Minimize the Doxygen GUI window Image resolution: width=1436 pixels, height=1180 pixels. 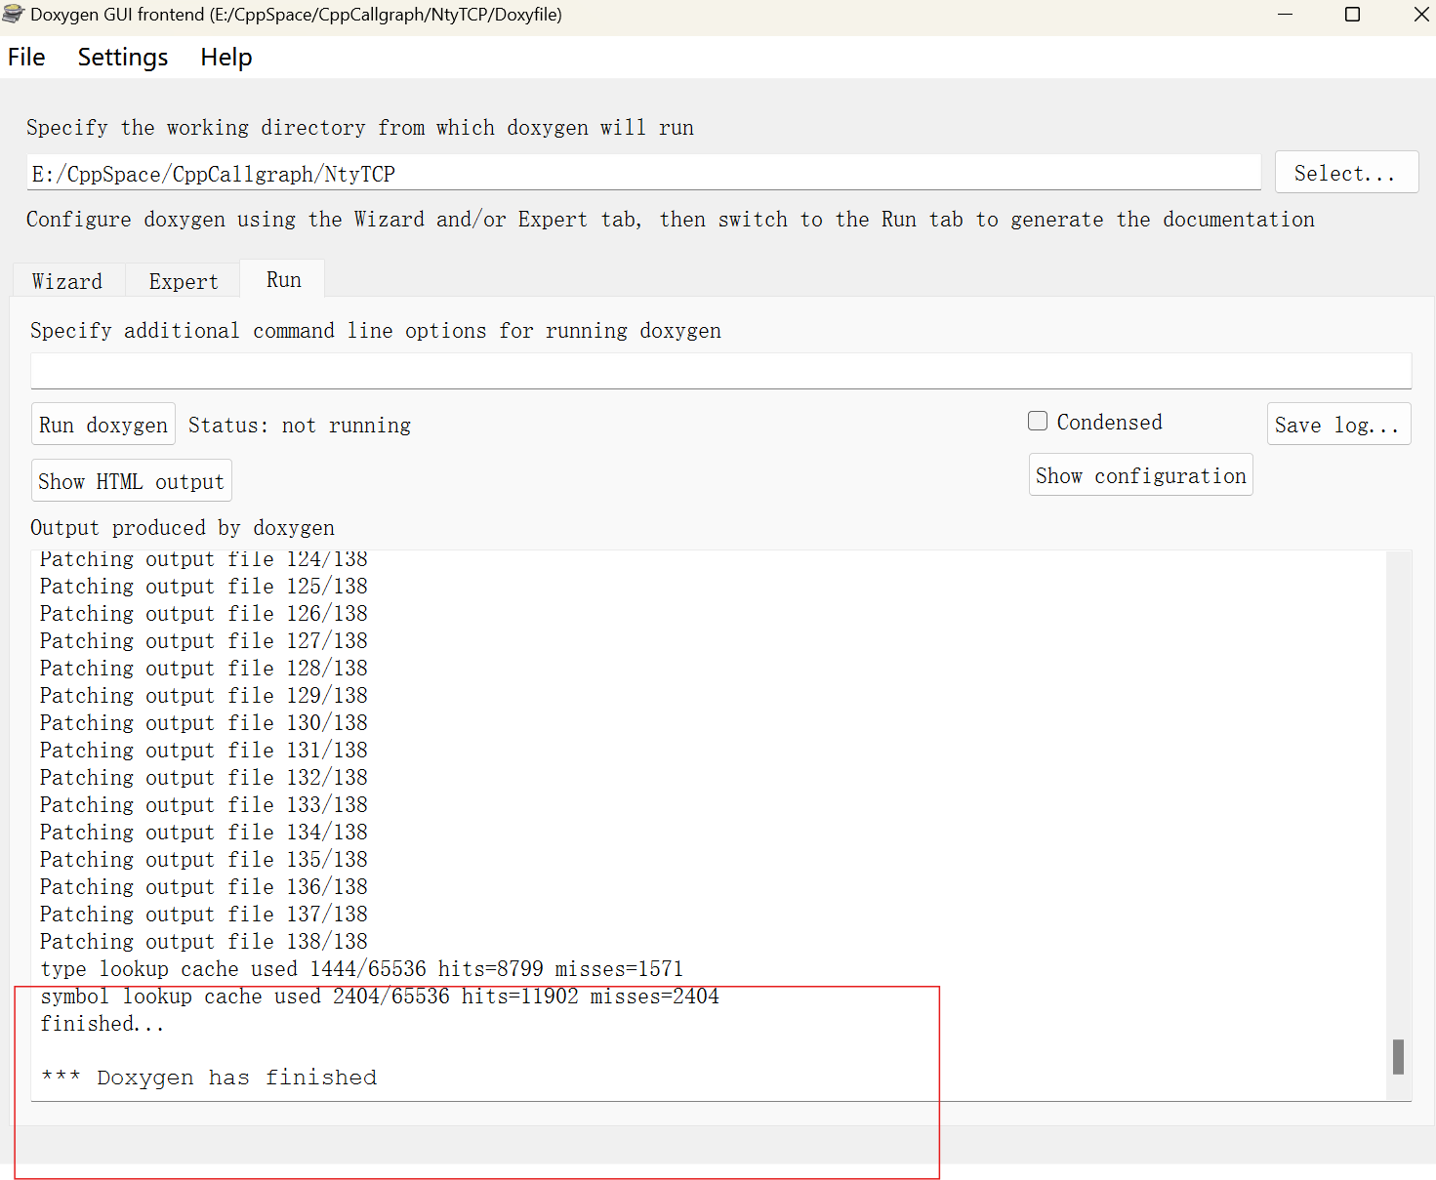click(1285, 15)
